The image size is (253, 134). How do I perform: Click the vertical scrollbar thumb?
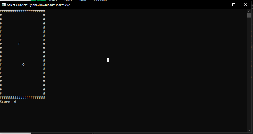249,15
